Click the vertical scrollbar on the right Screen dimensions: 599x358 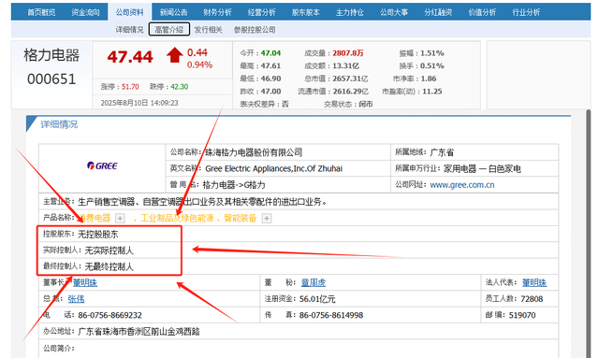click(x=589, y=233)
